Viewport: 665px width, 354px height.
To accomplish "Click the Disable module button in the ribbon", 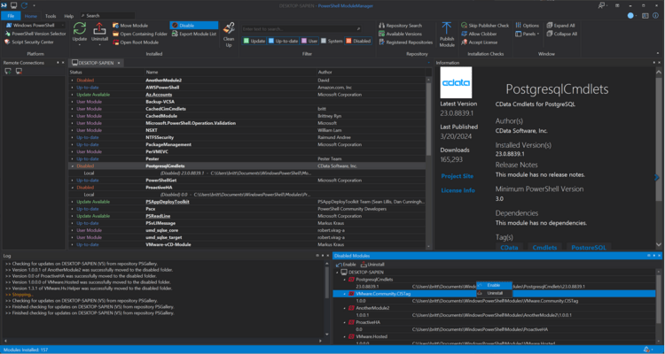I will click(x=194, y=26).
